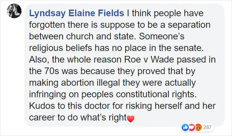Click the Love heart reaction icon
The width and height of the screenshot is (232, 136).
[192, 127]
